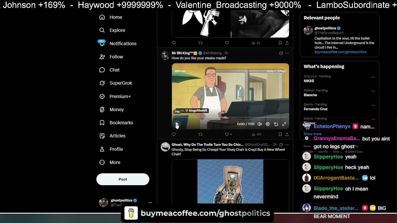This screenshot has width=397, height=223.
Task: Click the video picture-in-picture icon
Action: click(x=276, y=124)
